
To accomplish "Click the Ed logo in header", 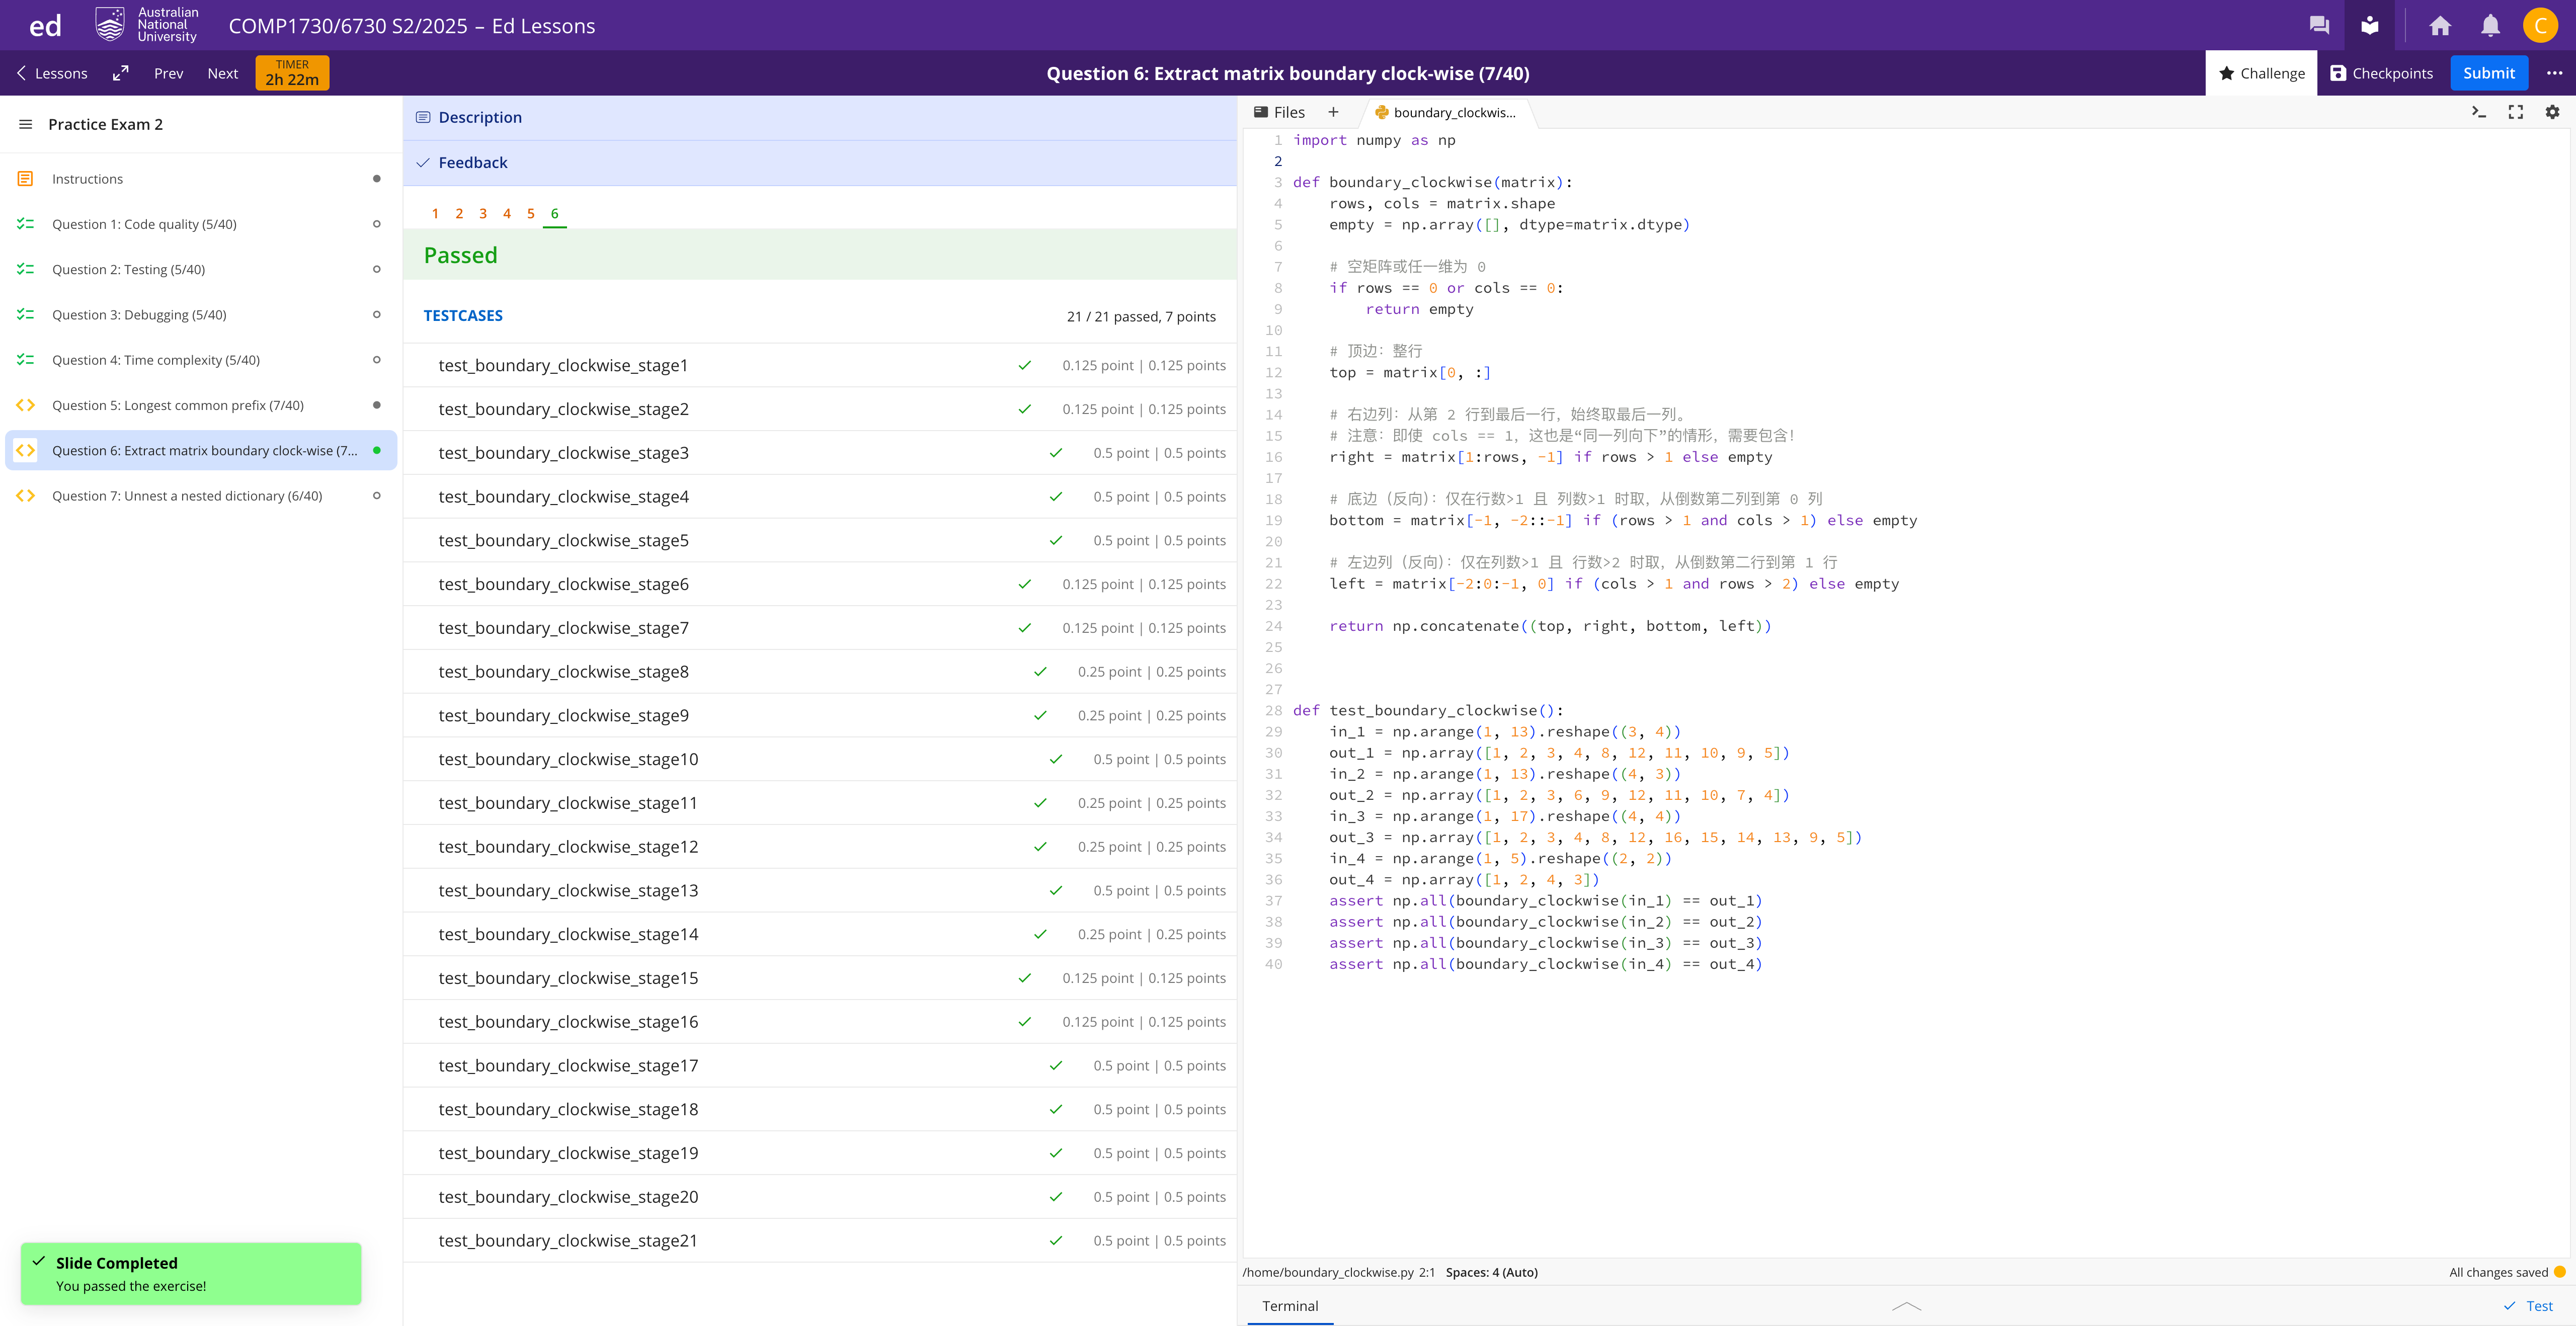I will 45,25.
